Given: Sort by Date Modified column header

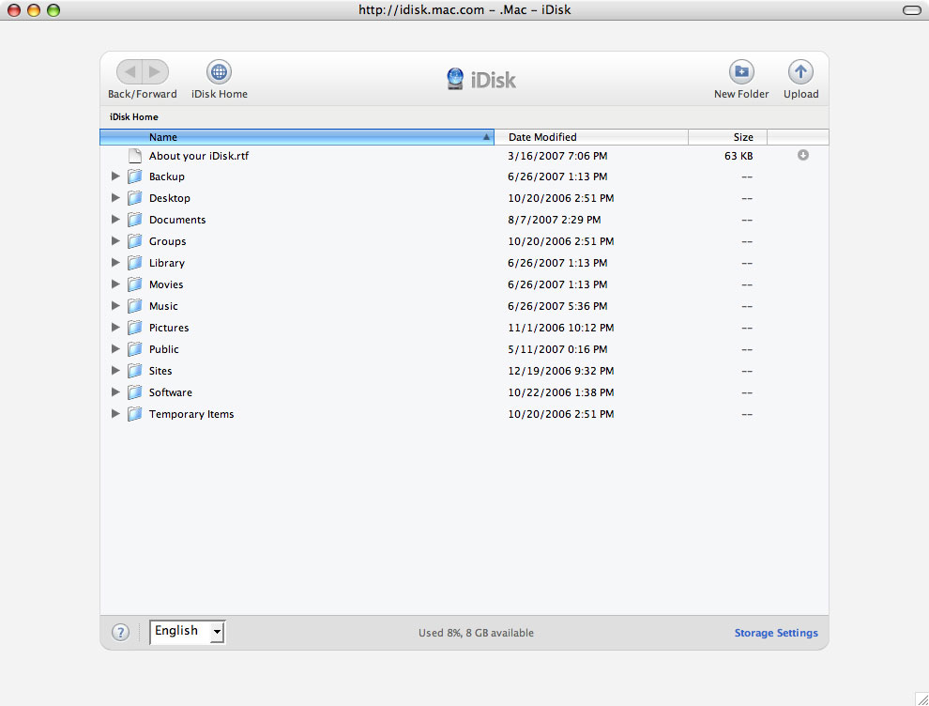Looking at the screenshot, I should (591, 137).
